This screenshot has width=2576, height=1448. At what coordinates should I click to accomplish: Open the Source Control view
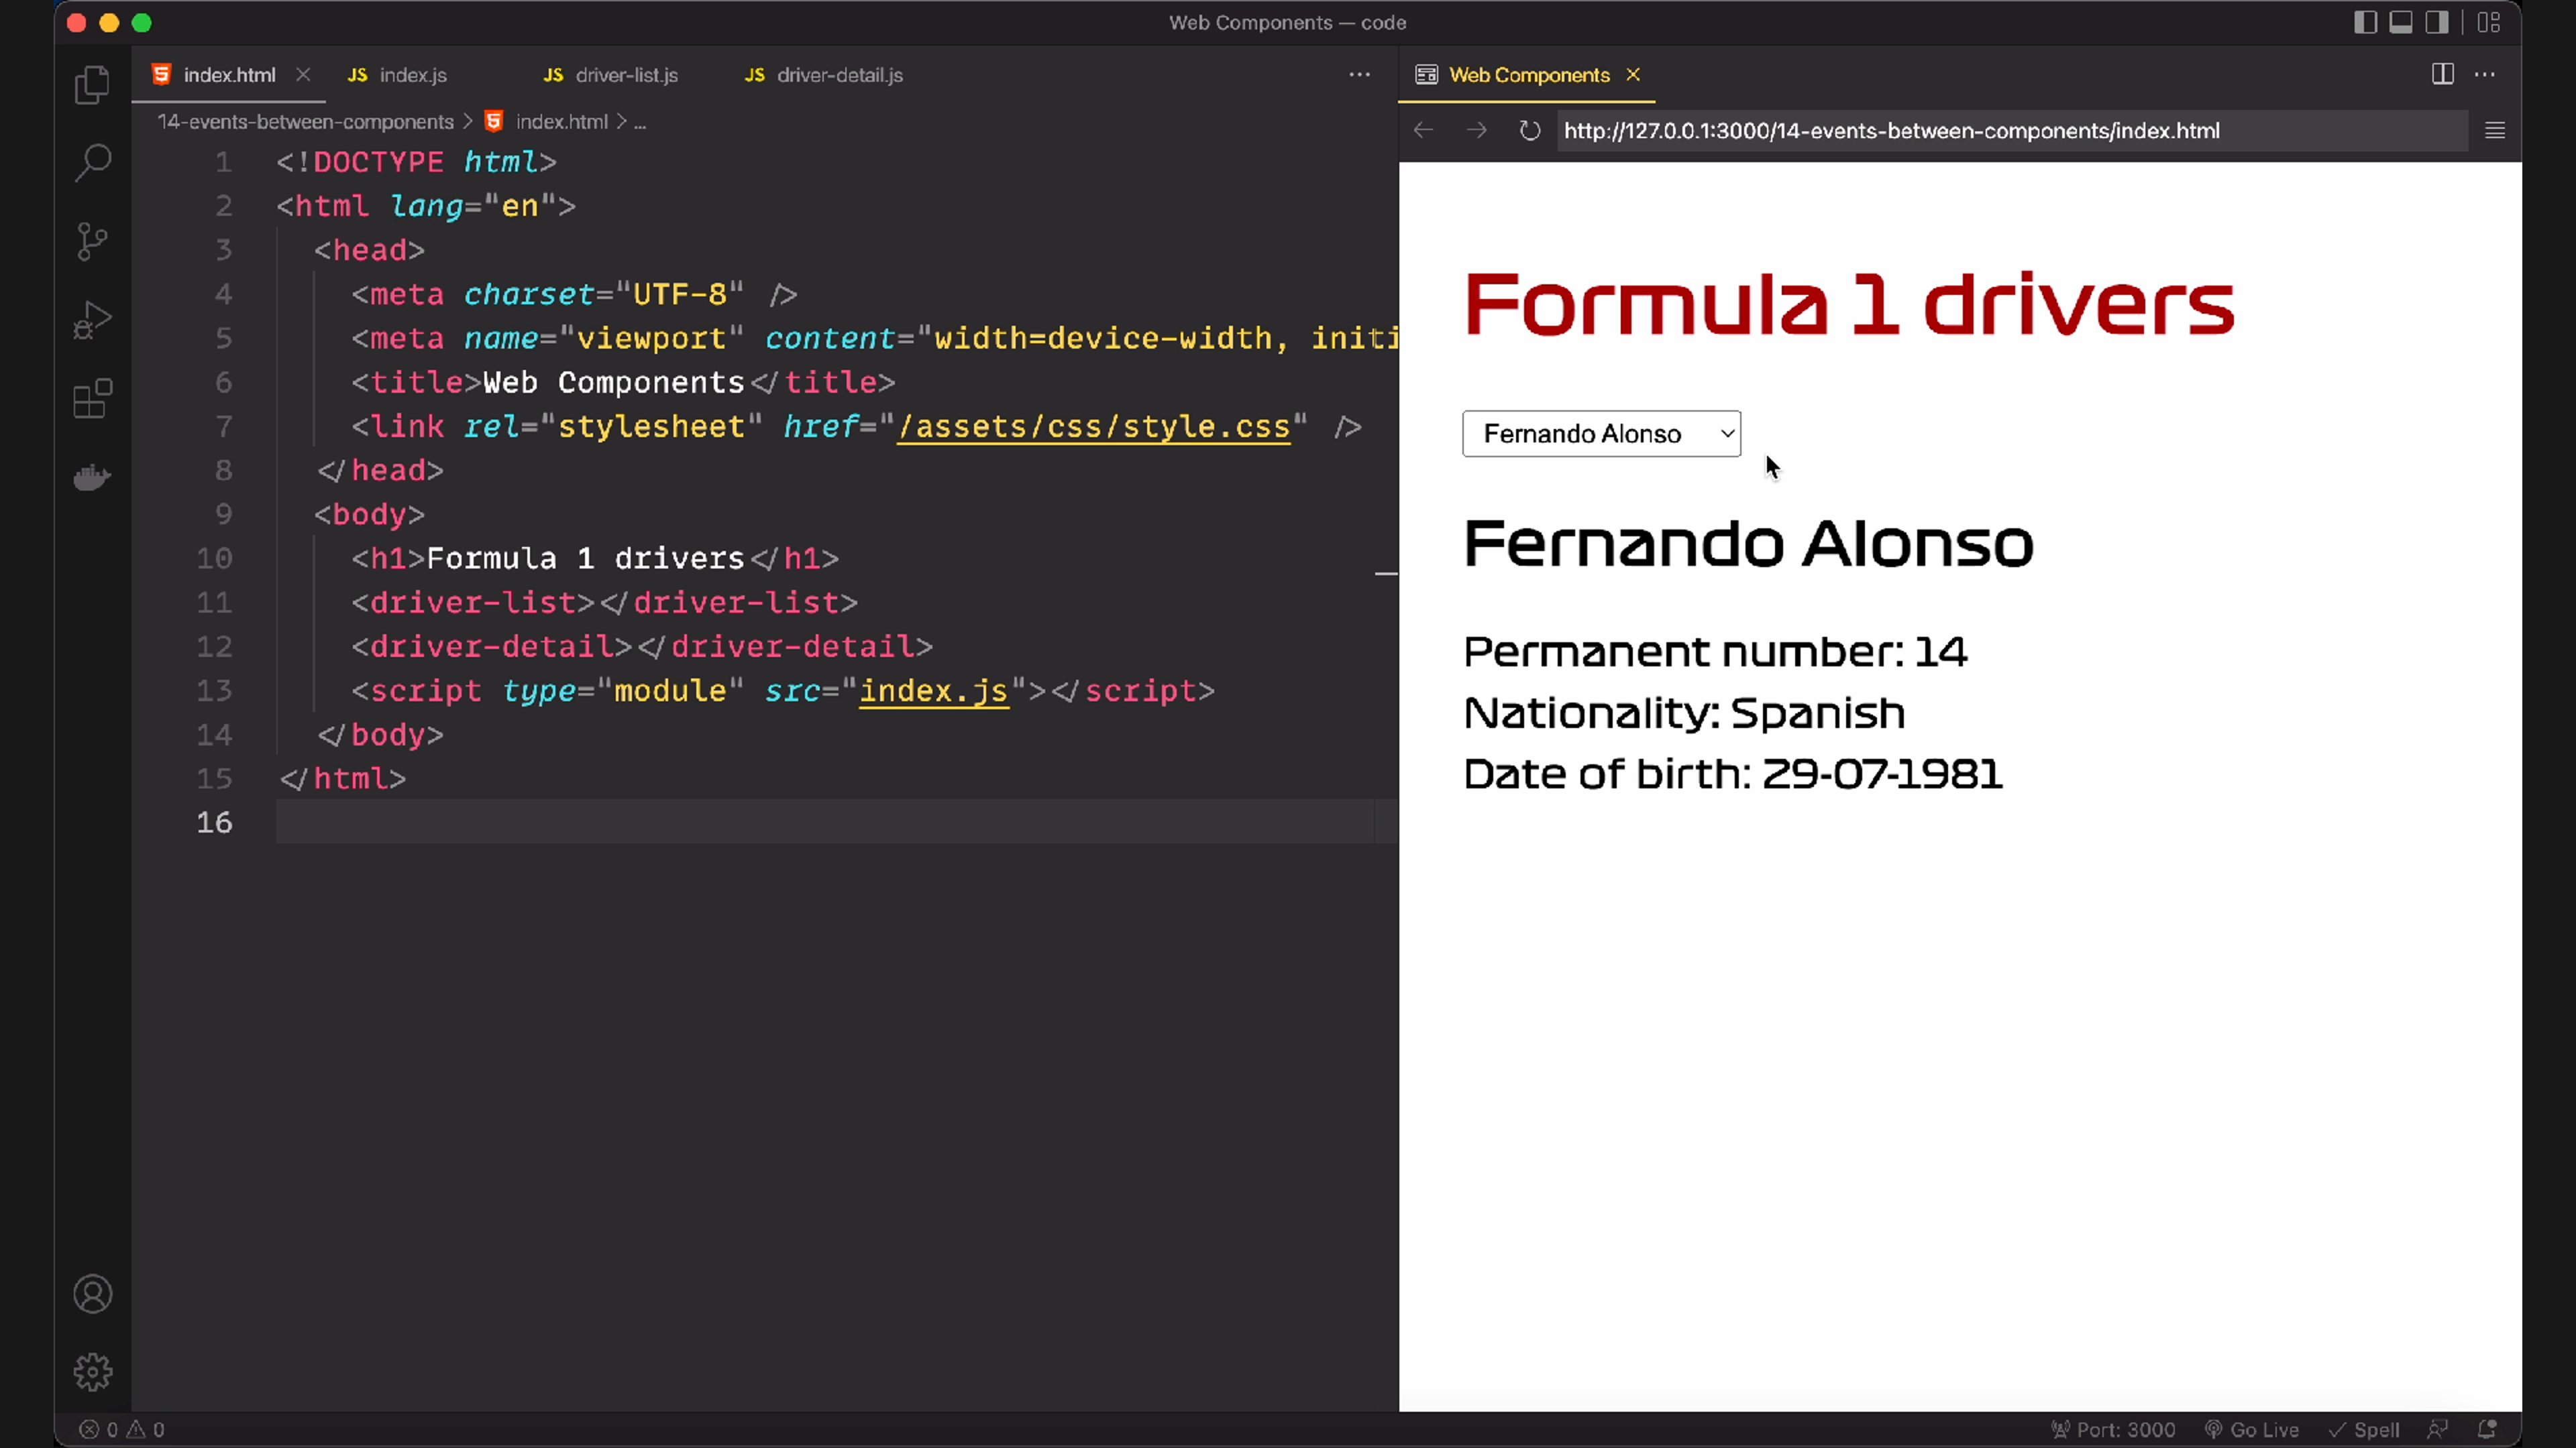pos(92,241)
